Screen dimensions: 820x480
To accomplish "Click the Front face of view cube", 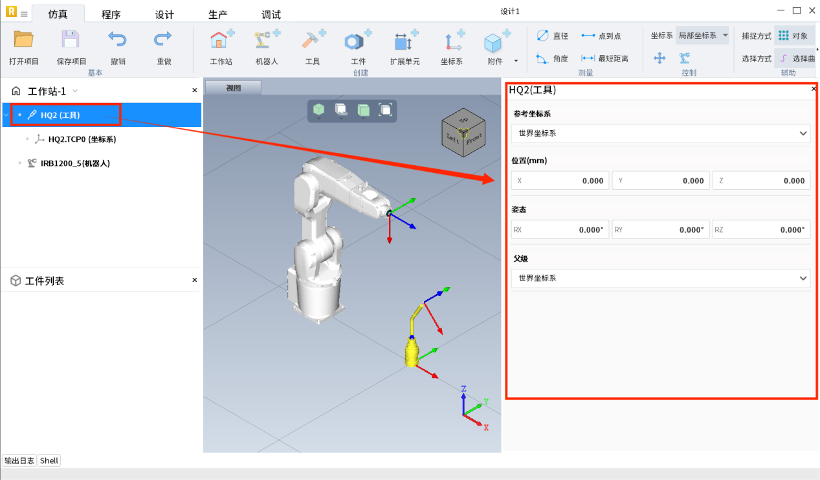I will (474, 138).
